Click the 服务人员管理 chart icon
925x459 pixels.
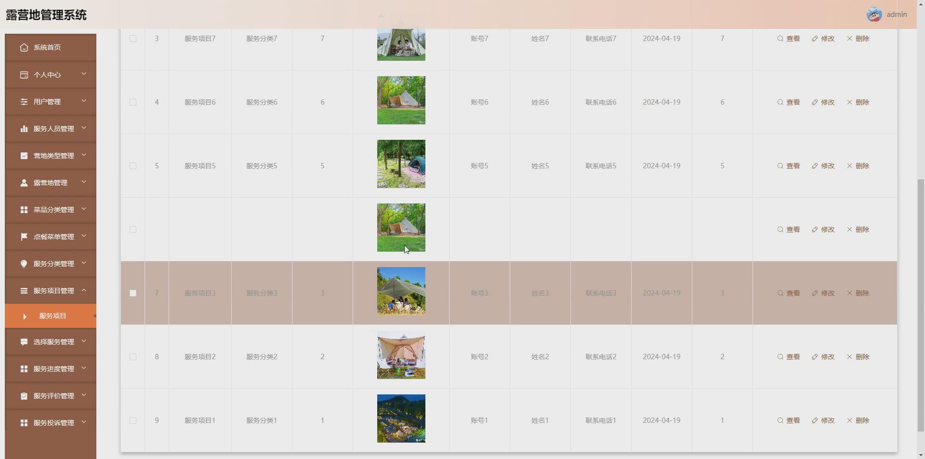(24, 128)
